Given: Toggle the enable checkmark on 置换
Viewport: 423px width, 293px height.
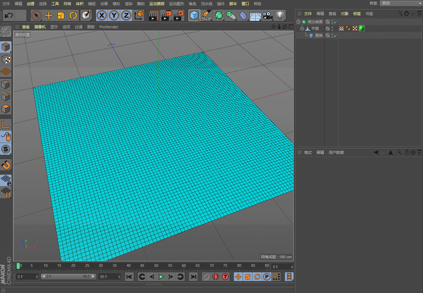Looking at the screenshot, I should 336,35.
